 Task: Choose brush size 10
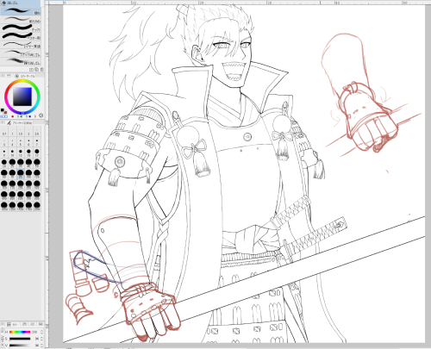point(12,153)
